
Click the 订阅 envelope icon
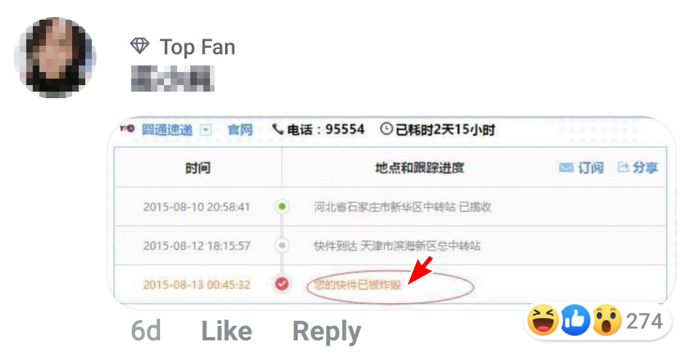pyautogui.click(x=566, y=168)
